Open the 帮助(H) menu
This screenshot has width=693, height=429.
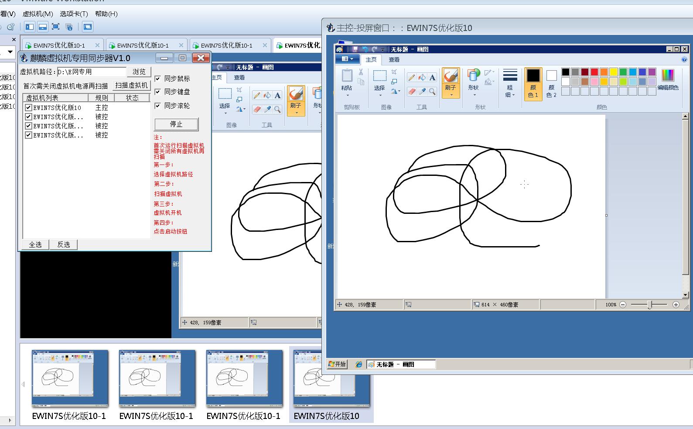(x=106, y=14)
